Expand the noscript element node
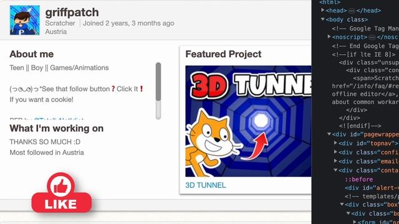This screenshot has height=224, width=399. tap(329, 37)
